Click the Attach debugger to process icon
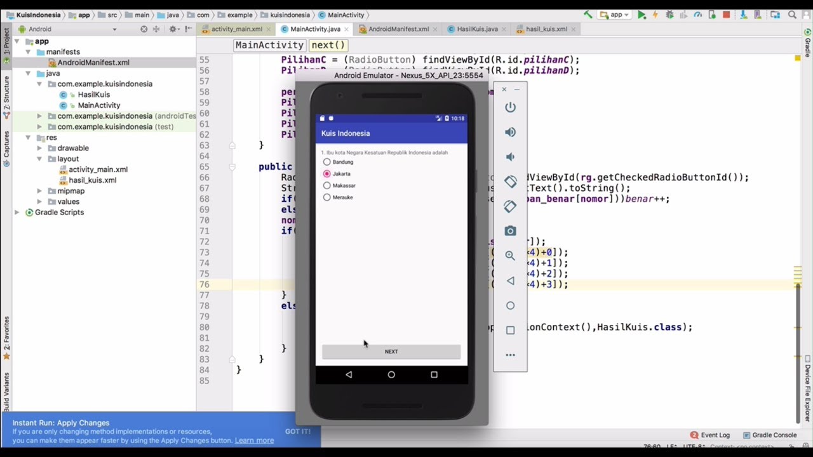813x457 pixels. (x=712, y=15)
